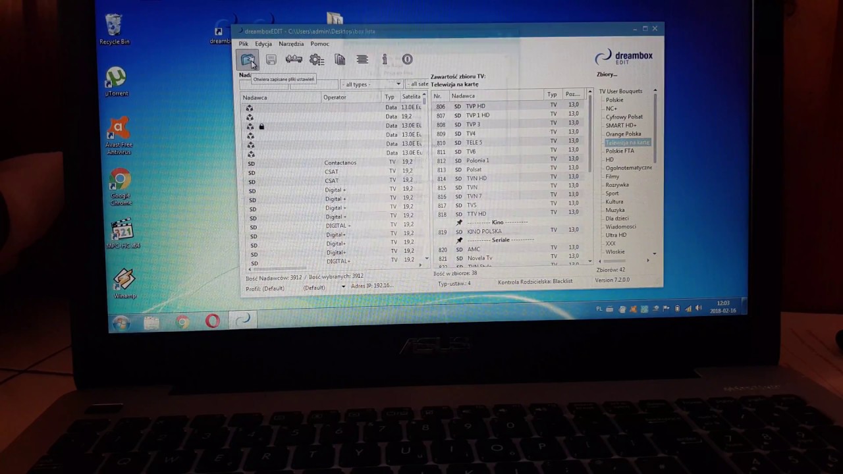
Task: Sort left list by Satelita column header
Action: click(x=411, y=97)
